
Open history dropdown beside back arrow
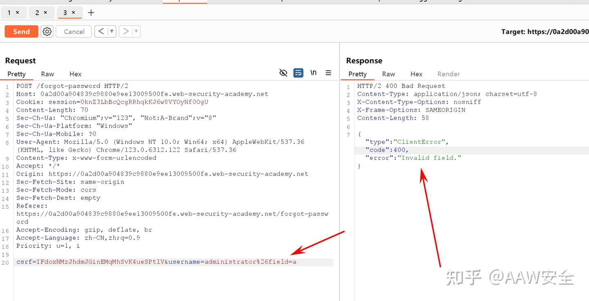coord(109,31)
